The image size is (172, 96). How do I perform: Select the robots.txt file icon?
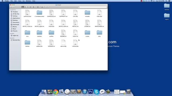click(75, 32)
